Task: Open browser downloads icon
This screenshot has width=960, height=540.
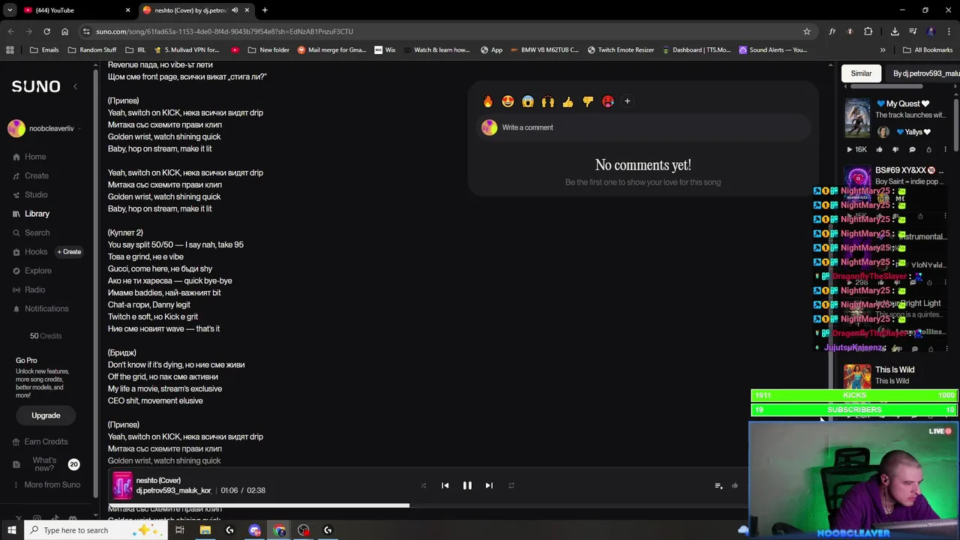Action: tap(895, 31)
